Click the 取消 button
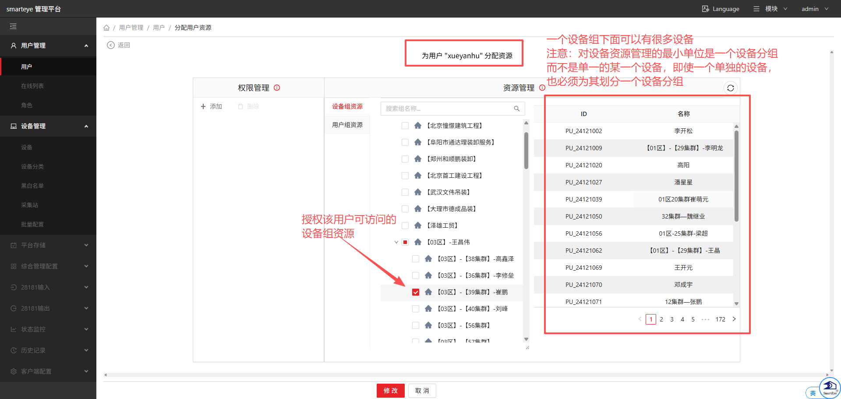 point(422,391)
